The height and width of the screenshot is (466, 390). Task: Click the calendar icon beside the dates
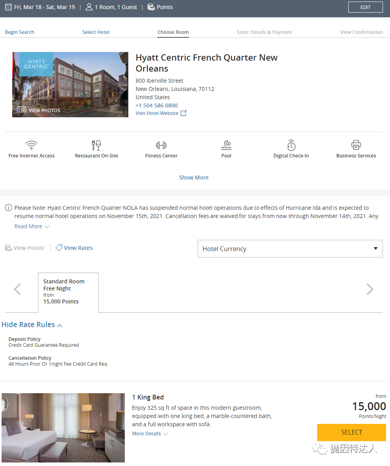[8, 7]
